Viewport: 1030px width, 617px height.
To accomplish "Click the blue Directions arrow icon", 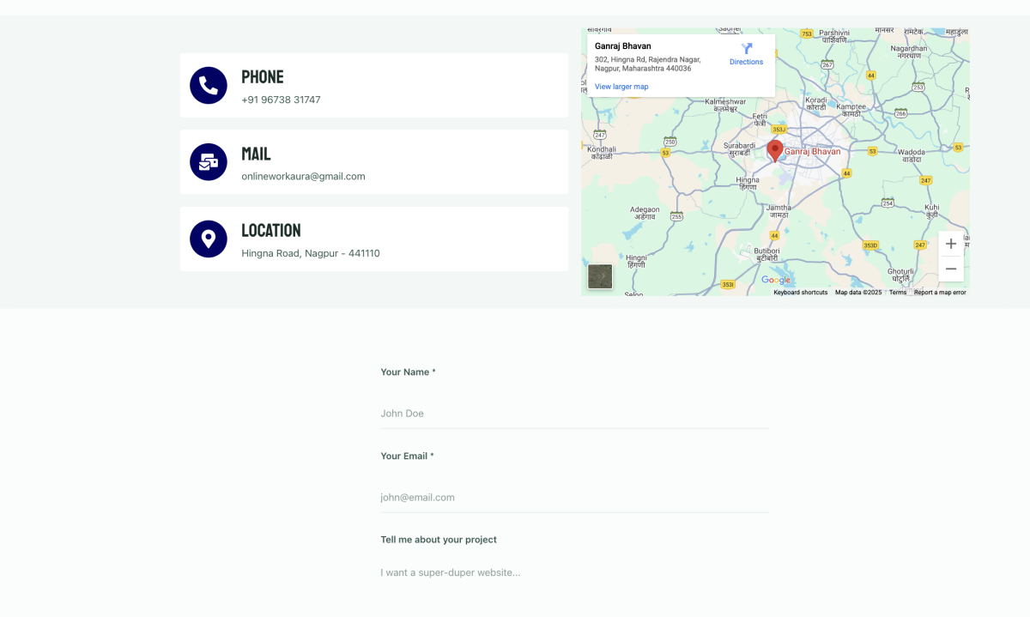I will 746,49.
